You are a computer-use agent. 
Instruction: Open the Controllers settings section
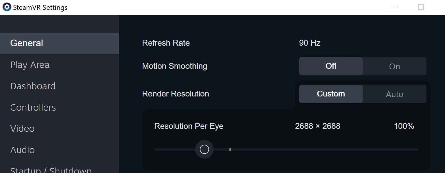(33, 107)
